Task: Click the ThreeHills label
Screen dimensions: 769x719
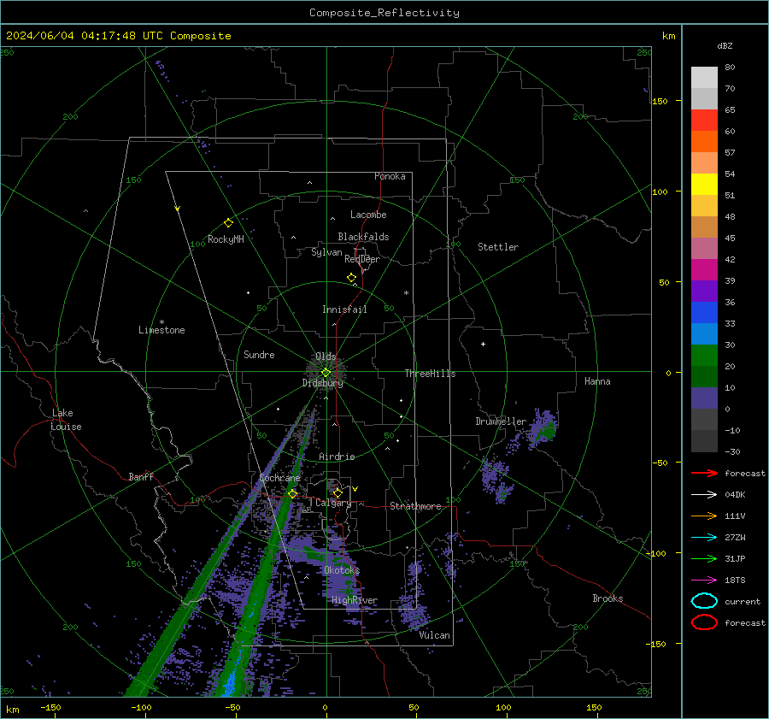Action: click(x=430, y=374)
